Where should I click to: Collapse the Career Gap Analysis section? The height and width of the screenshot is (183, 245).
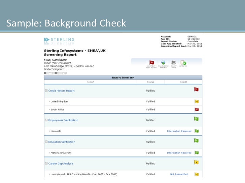tap(46, 163)
